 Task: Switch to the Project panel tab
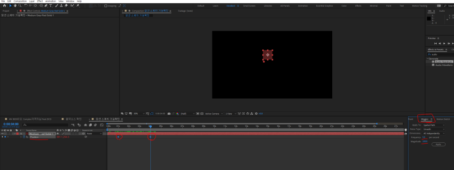[6, 11]
